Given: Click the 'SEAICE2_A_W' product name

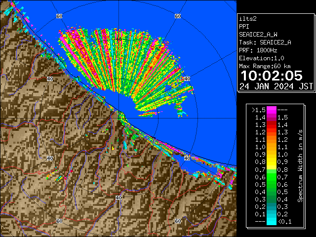Looking at the screenshot, I should pos(258,35).
